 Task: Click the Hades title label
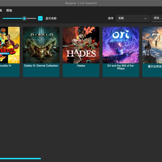(x=81, y=66)
